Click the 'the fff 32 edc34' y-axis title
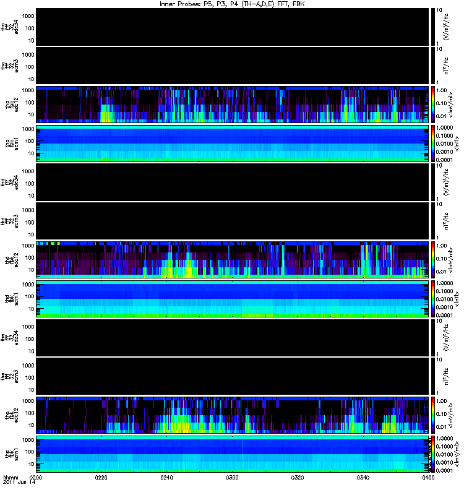This screenshot has height=495, width=464. point(9,337)
